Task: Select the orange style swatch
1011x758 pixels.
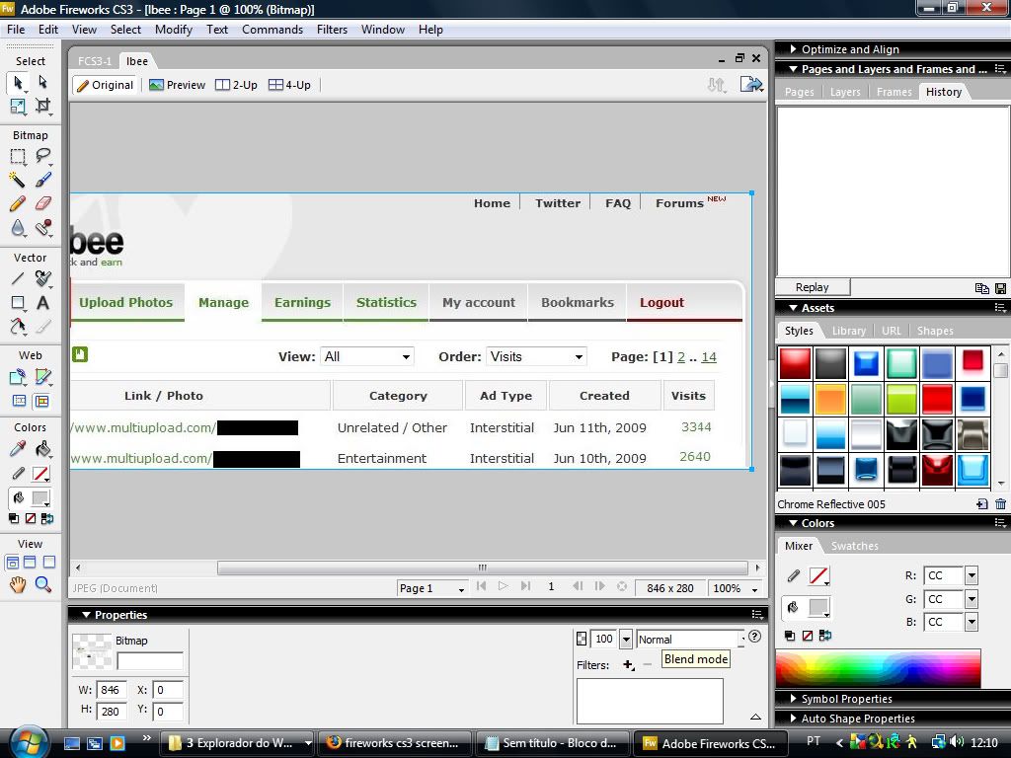Action: pos(830,400)
